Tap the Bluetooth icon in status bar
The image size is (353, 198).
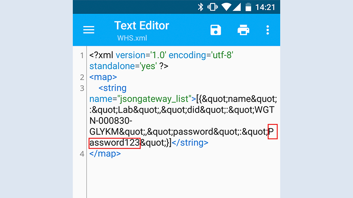tap(200, 7)
